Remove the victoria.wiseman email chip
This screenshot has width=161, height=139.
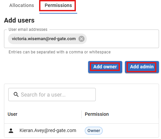pos(81,39)
